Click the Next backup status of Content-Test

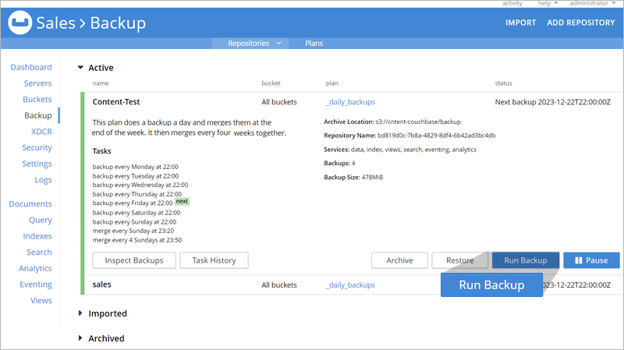tap(552, 102)
